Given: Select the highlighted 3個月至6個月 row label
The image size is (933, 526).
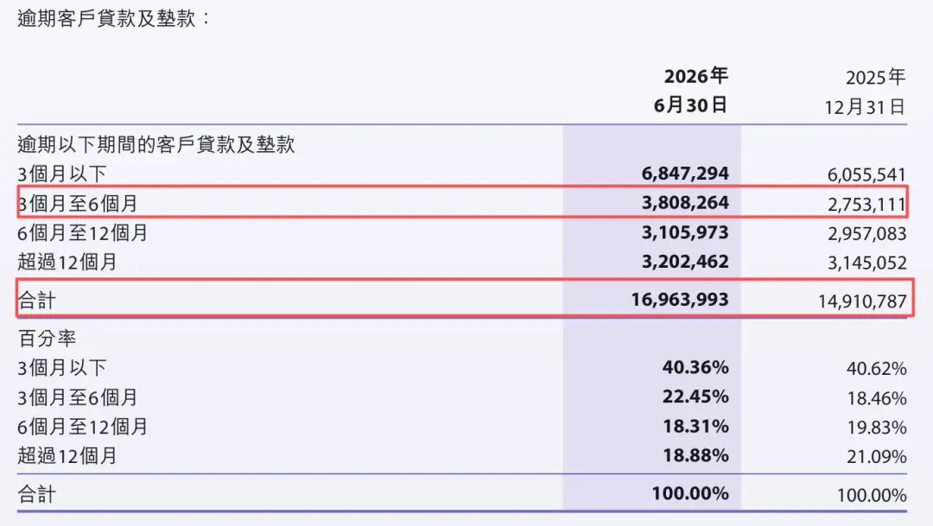Looking at the screenshot, I should click(78, 204).
